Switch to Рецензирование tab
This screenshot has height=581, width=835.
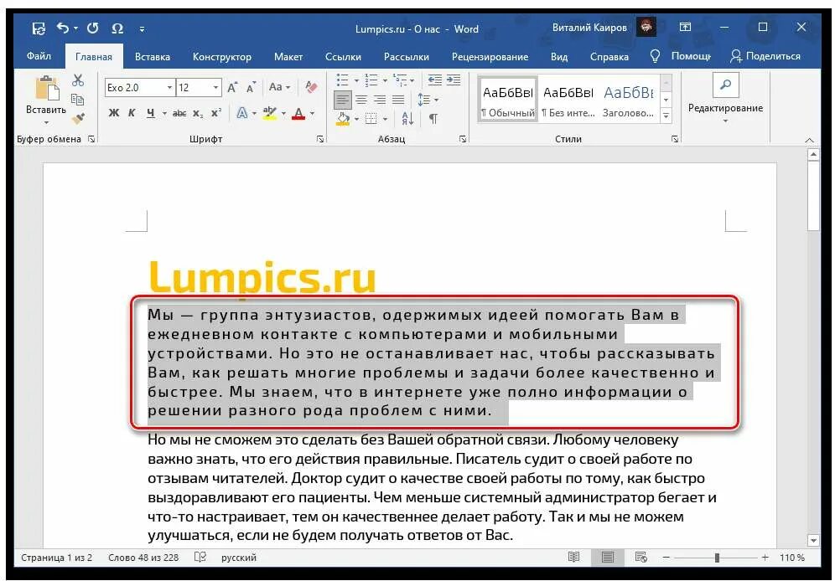click(x=490, y=56)
